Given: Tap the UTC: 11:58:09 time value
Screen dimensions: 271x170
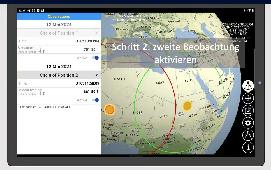Looking at the screenshot, I should (x=87, y=83).
